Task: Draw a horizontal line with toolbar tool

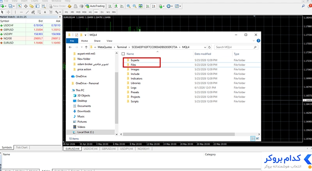Action: pos(21,12)
